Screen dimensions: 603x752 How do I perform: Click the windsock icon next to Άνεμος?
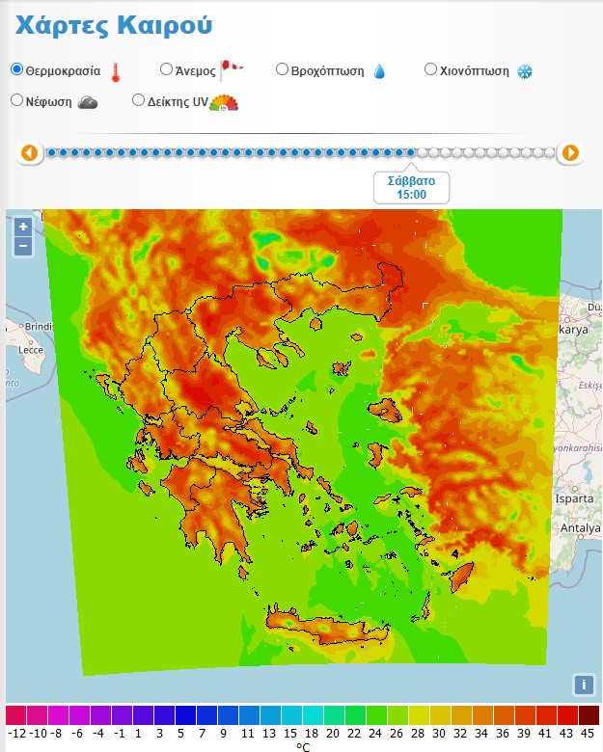[232, 68]
